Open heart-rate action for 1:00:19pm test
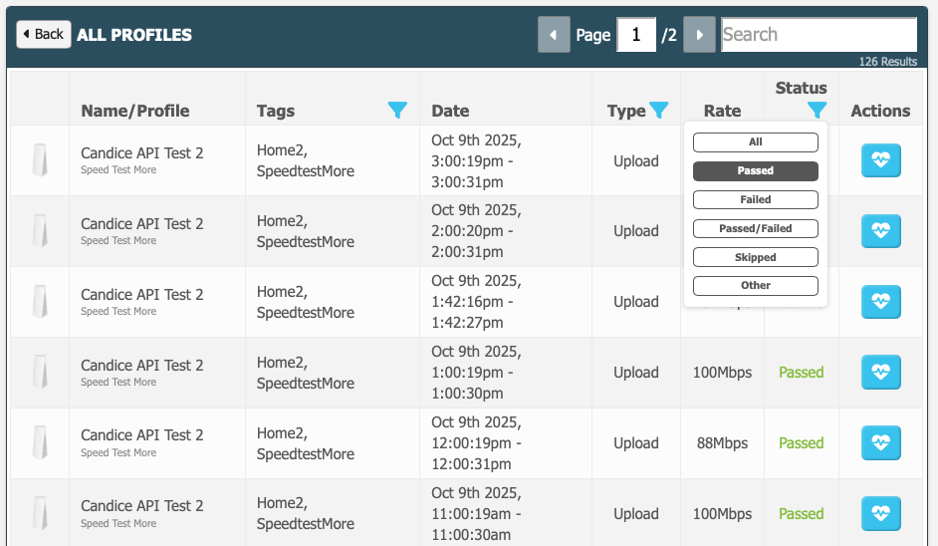 (x=880, y=373)
